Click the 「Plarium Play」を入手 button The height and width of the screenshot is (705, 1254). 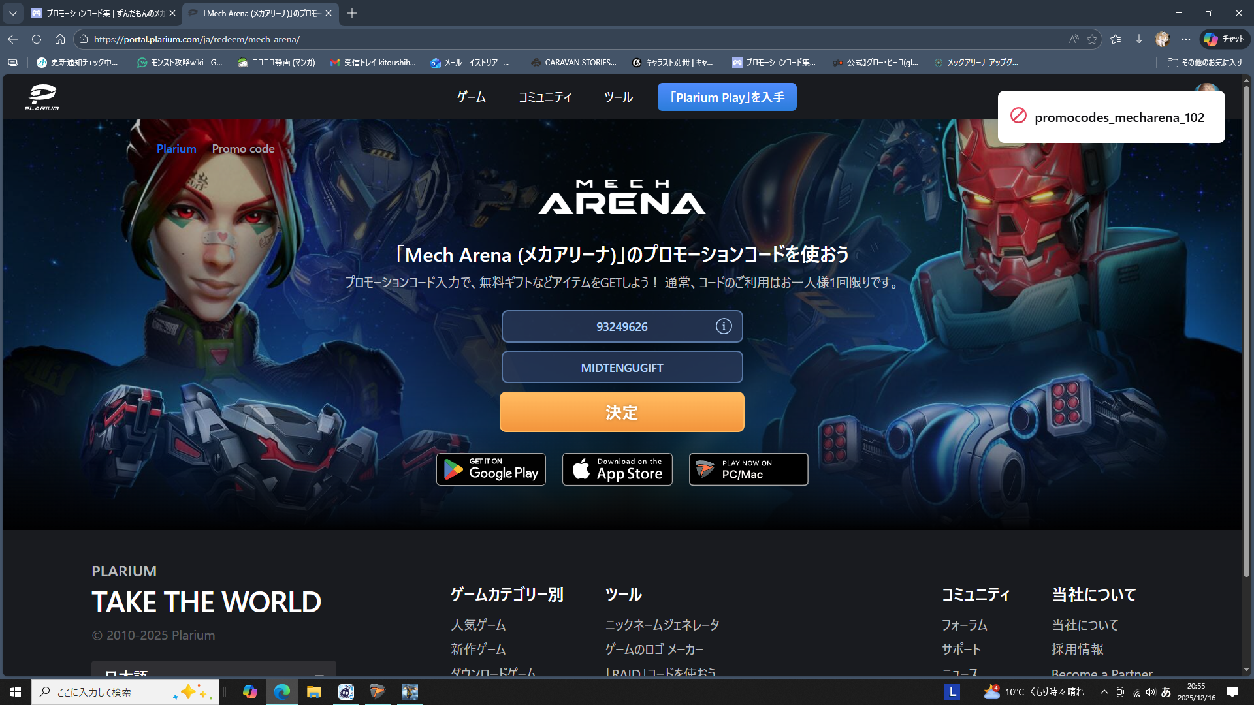726,97
